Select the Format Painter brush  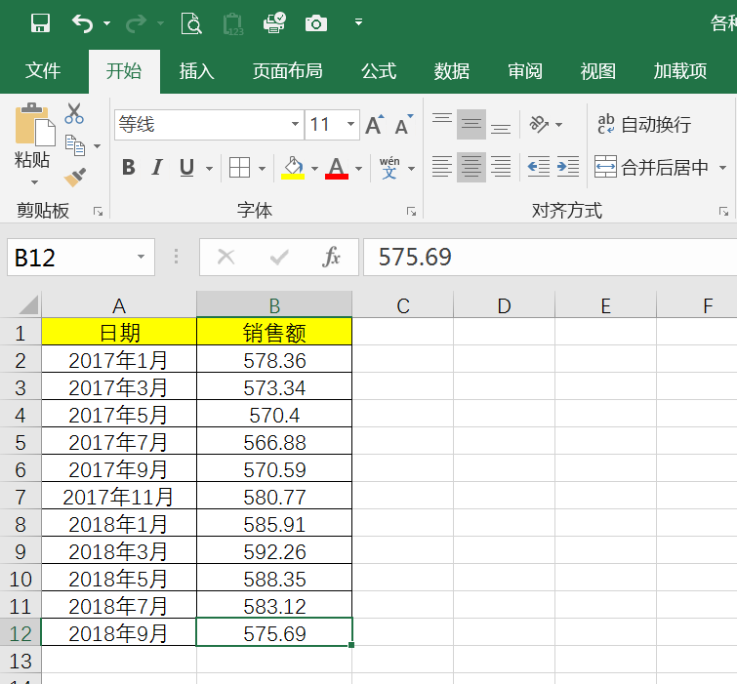click(75, 178)
